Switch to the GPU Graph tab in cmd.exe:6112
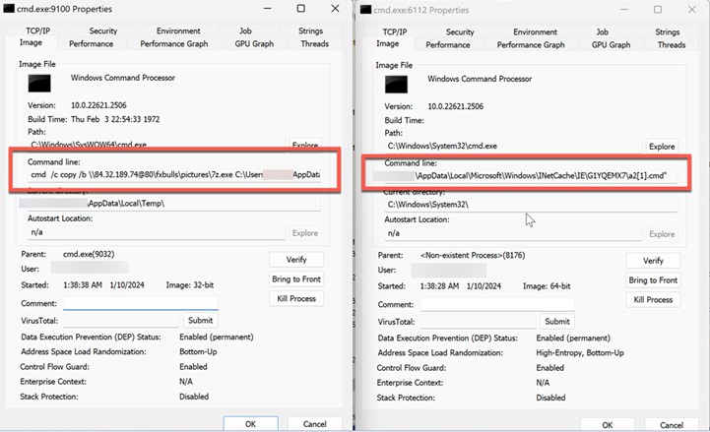710x432 pixels. (613, 44)
